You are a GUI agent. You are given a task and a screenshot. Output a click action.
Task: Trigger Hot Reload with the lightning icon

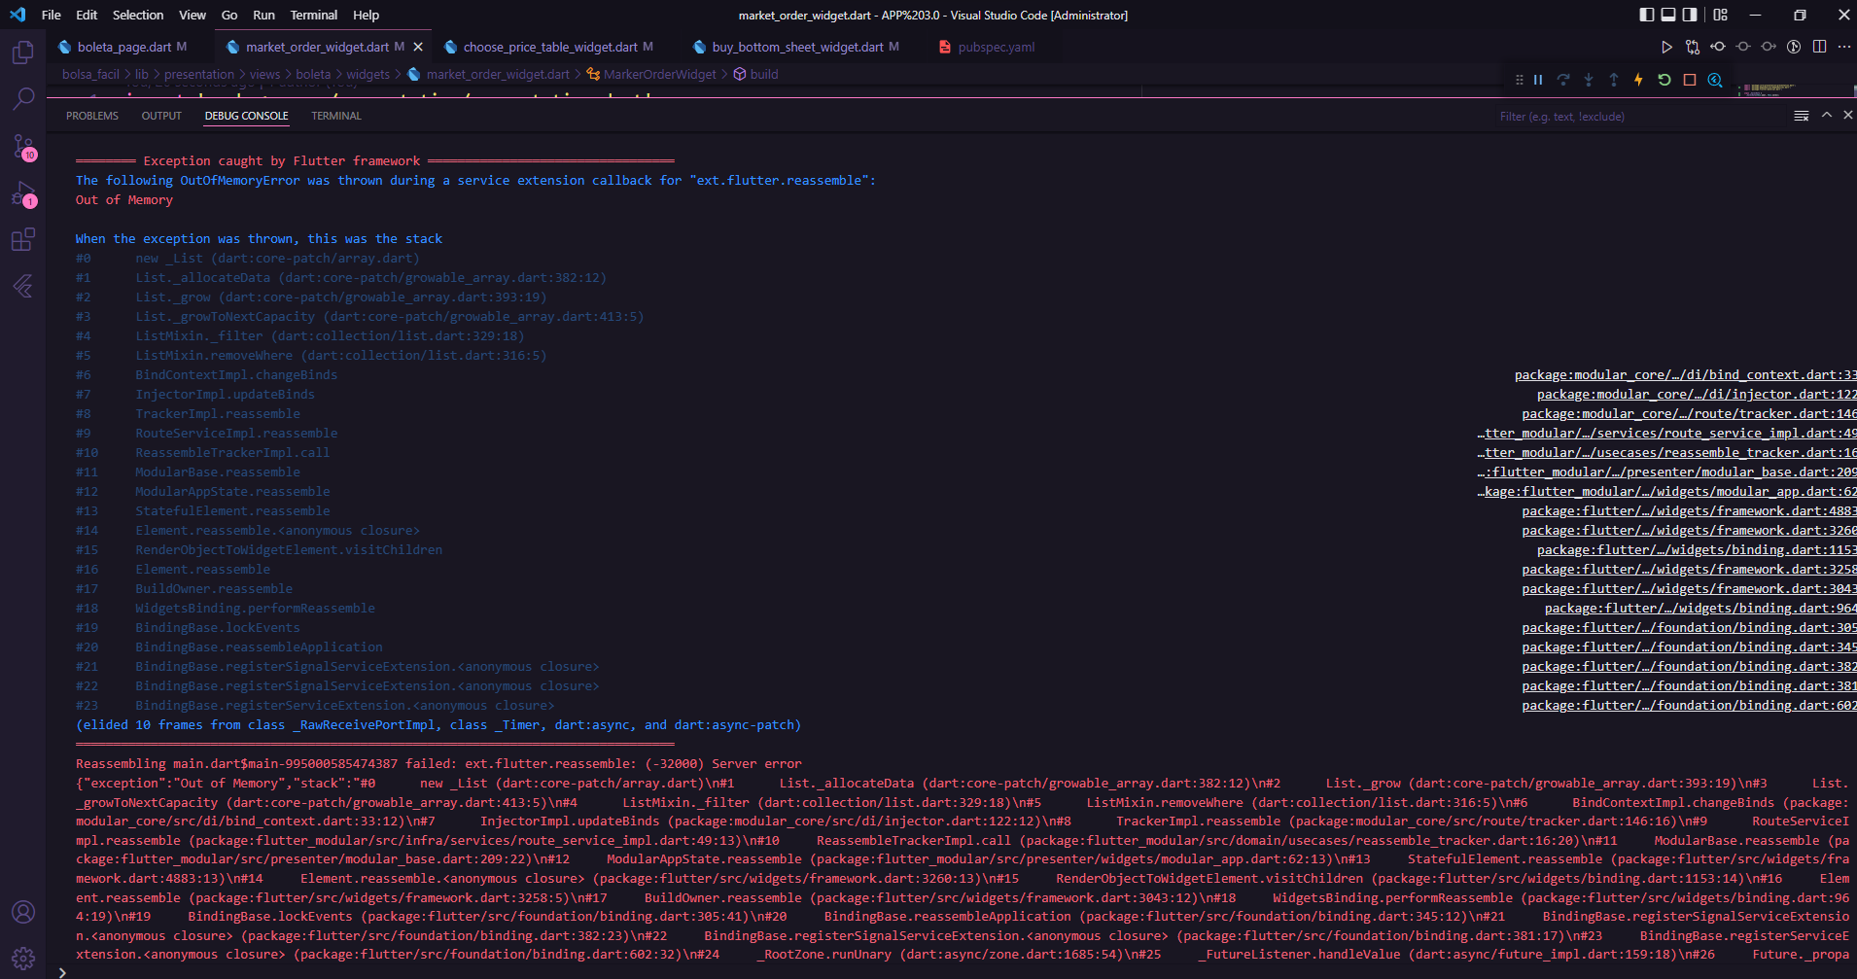tap(1639, 80)
